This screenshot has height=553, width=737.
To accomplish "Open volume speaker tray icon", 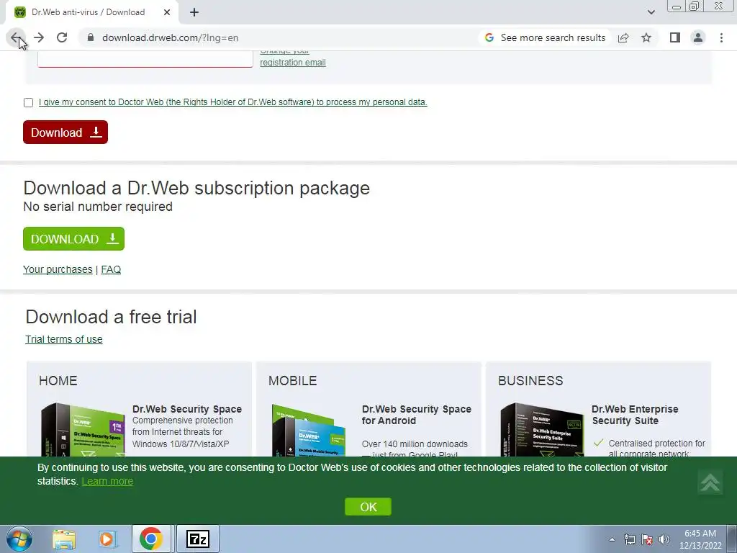I will [664, 539].
